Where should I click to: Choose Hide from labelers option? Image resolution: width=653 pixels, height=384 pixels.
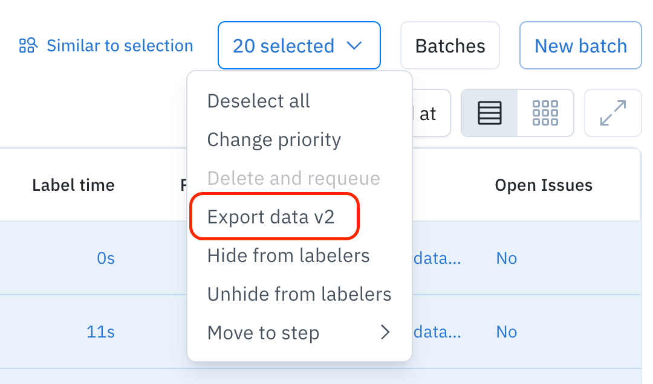click(288, 255)
